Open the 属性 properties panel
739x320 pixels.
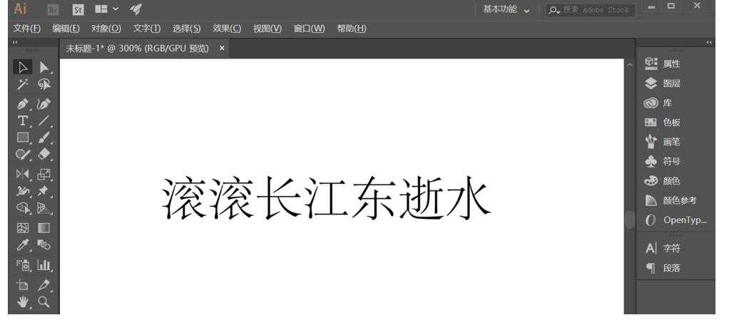point(663,64)
